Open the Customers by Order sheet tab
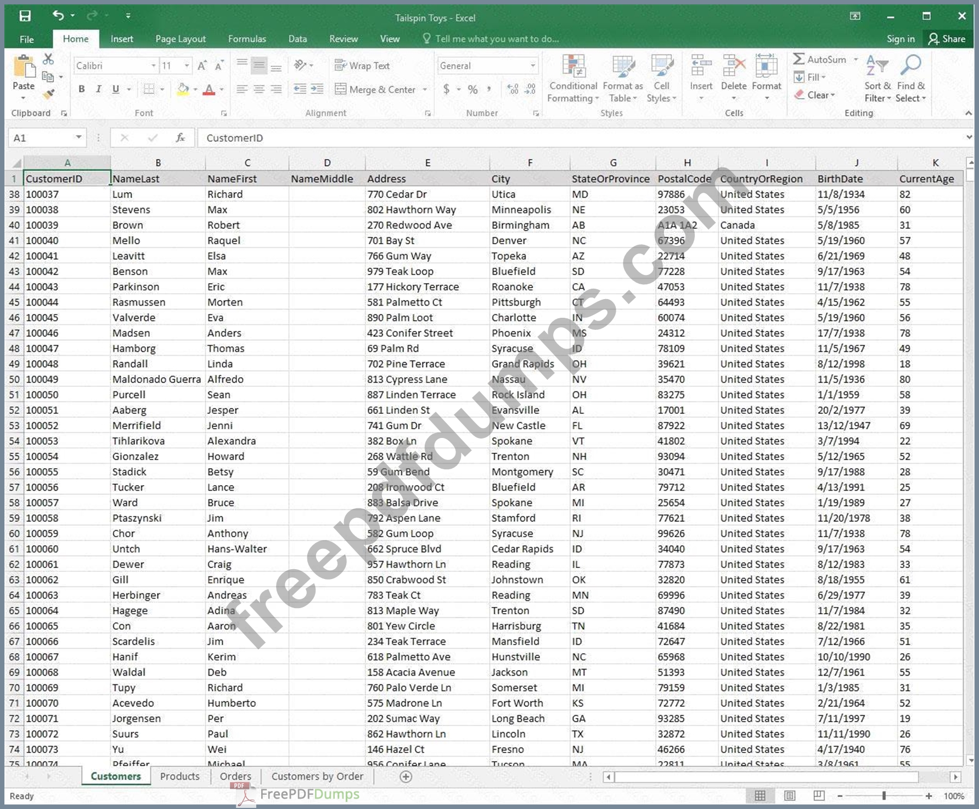Viewport: 979px width, 809px height. (317, 776)
